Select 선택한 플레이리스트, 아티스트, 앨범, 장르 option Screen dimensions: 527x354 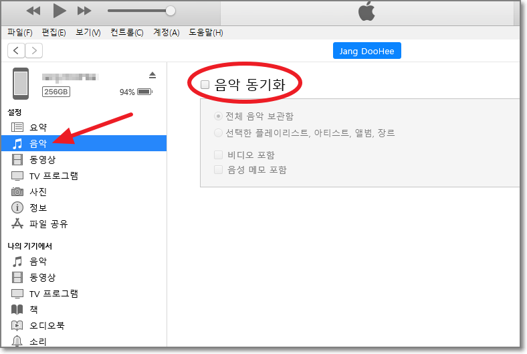[218, 133]
